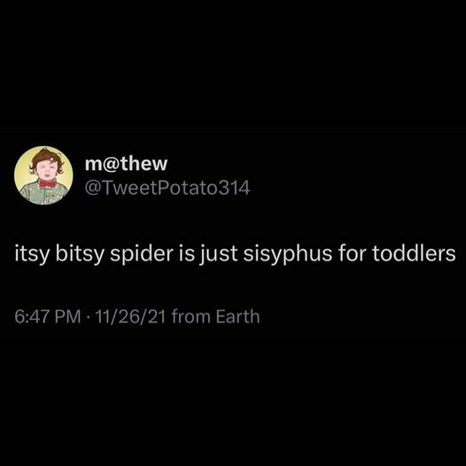The height and width of the screenshot is (466, 466).
Task: Open the @TweetPotato314 handle
Action: click(167, 188)
